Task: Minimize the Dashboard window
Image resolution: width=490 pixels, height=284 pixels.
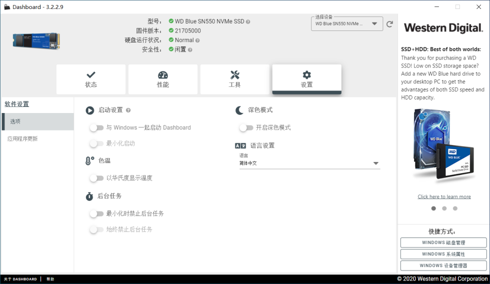Action: pyautogui.click(x=436, y=7)
